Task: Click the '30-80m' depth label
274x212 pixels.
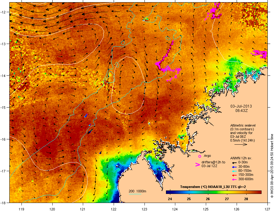Action: point(244,167)
